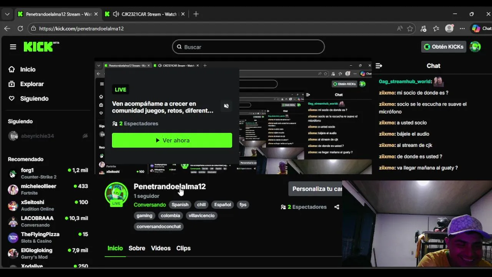Image resolution: width=492 pixels, height=277 pixels.
Task: Open the user profile avatar menu
Action: point(475,47)
